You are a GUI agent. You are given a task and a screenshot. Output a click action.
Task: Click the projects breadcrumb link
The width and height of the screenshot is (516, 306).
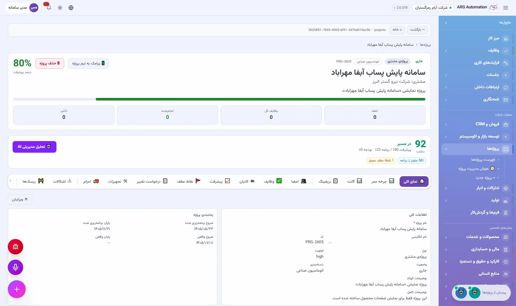click(380, 30)
